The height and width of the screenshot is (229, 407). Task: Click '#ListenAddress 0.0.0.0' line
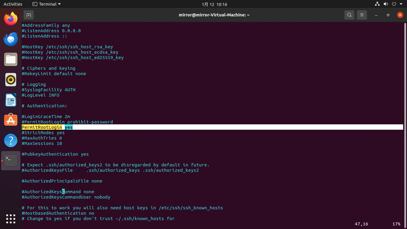click(51, 31)
